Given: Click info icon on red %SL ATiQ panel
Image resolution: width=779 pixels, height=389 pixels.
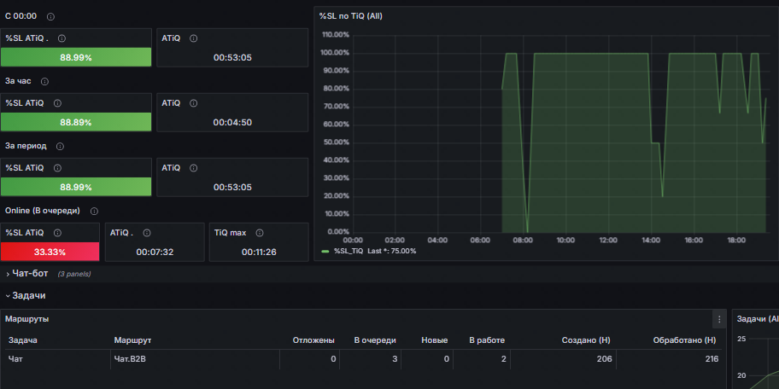Looking at the screenshot, I should pyautogui.click(x=57, y=233).
